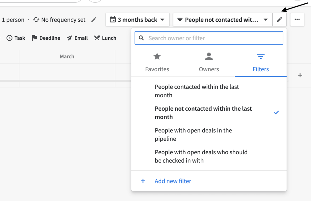
Task: Select the Deadline flag icon
Action: (x=34, y=38)
